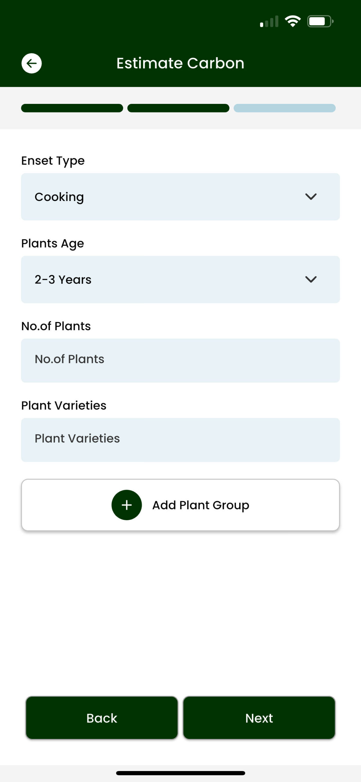
Task: Tap the home indicator bar
Action: point(180,773)
